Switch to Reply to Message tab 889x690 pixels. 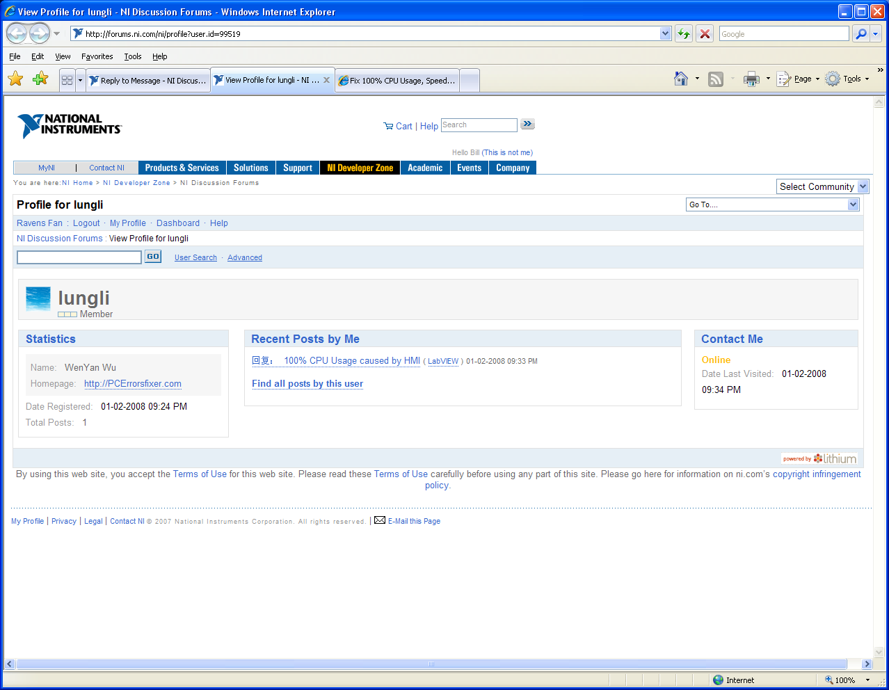tap(148, 81)
